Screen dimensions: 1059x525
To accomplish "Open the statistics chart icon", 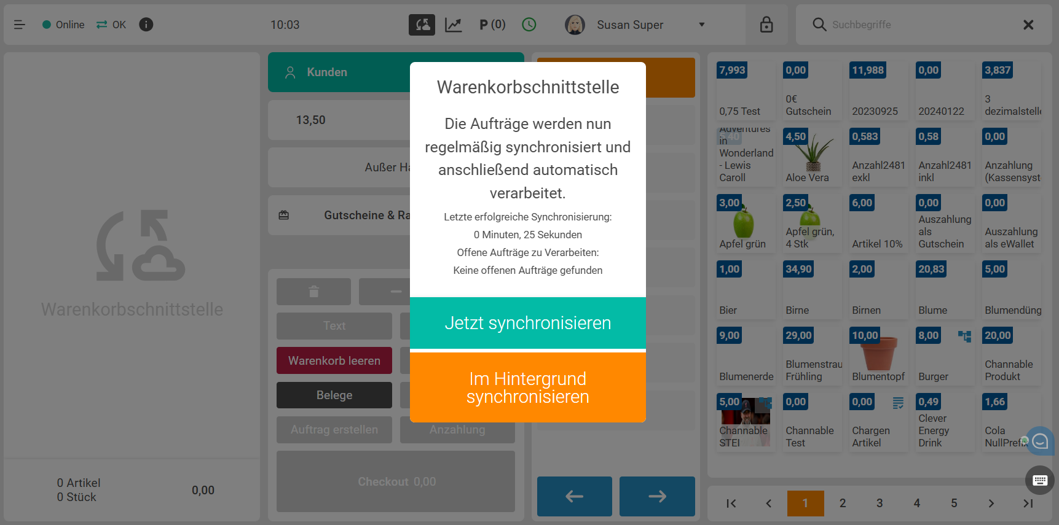I will coord(454,25).
